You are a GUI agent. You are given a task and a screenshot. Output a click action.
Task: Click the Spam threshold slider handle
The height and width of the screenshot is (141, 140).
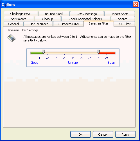point(98,52)
